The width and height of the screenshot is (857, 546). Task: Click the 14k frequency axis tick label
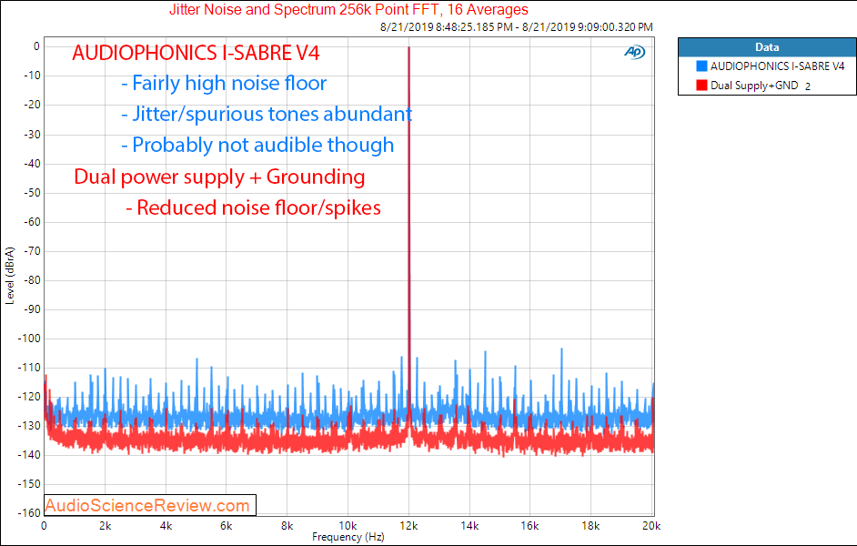point(469,526)
